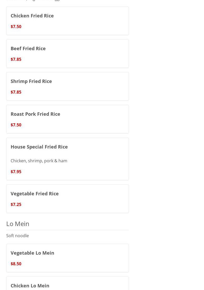Click the $7.50 price under Chicken Fried Rice
The height and width of the screenshot is (290, 204).
click(x=16, y=27)
